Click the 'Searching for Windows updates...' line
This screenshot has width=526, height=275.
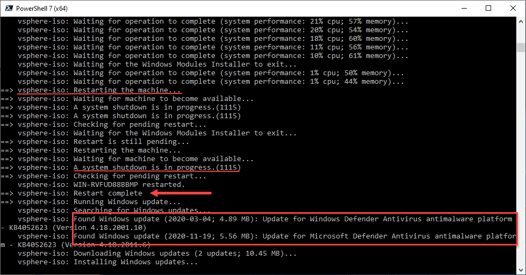114,211
